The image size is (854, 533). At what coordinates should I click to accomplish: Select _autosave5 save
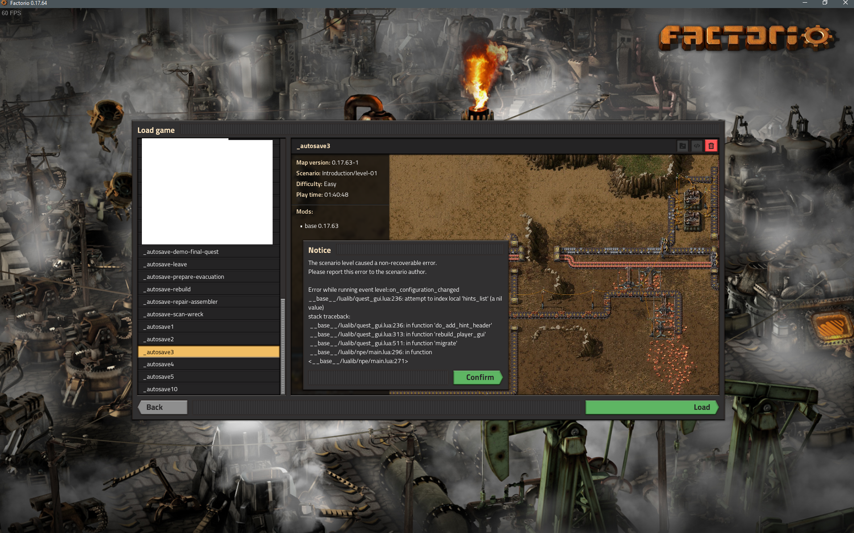[x=209, y=376]
